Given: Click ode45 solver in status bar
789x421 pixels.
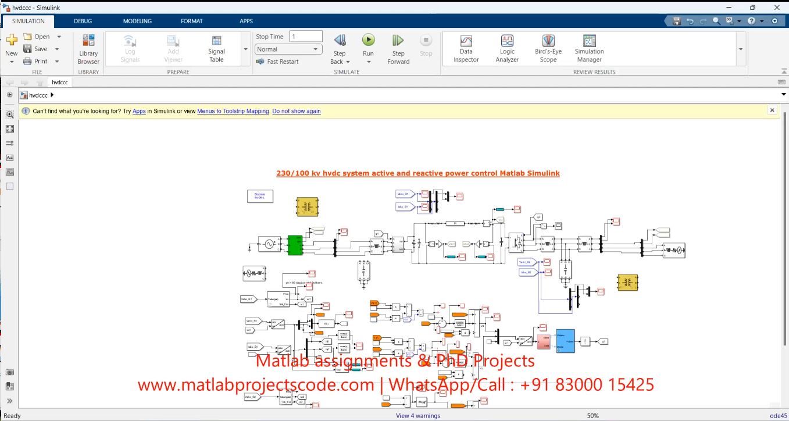Looking at the screenshot, I should coord(778,416).
